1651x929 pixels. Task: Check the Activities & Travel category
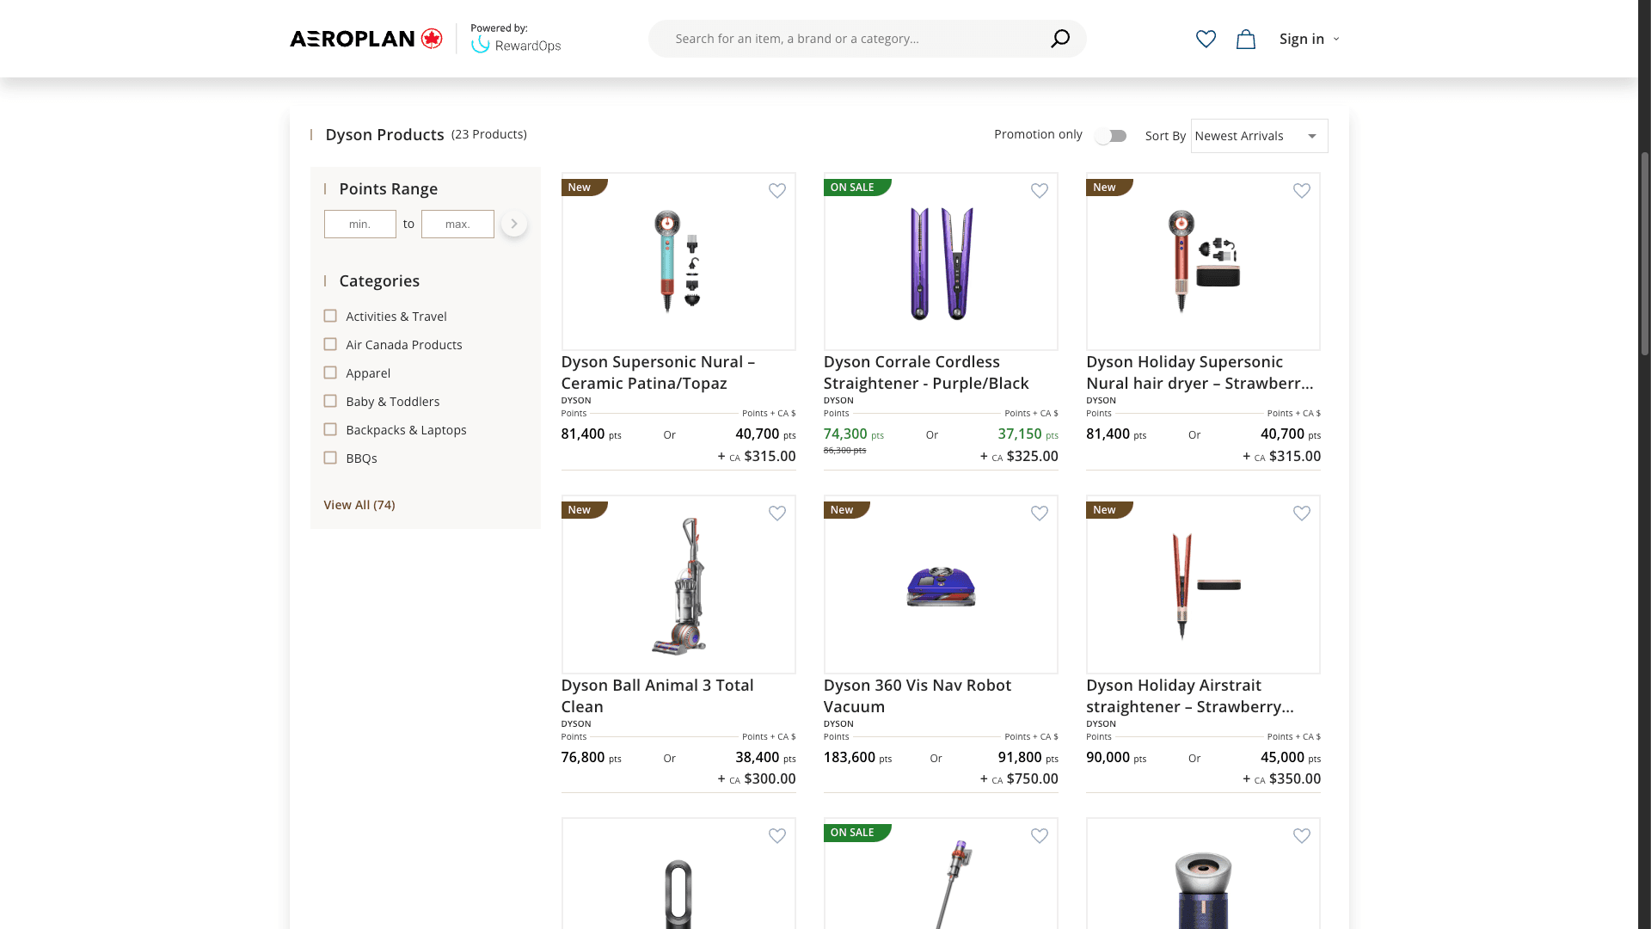[x=330, y=316]
